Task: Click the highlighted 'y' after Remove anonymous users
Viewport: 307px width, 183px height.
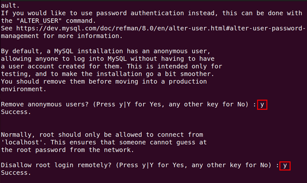Action: point(262,105)
